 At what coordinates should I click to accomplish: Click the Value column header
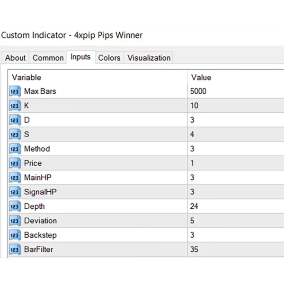(201, 77)
